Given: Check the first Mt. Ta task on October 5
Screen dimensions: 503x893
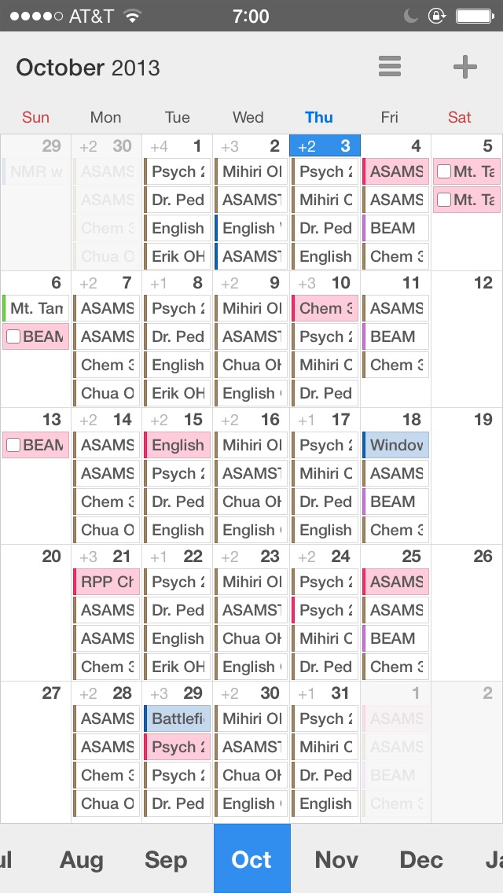Looking at the screenshot, I should [x=444, y=172].
